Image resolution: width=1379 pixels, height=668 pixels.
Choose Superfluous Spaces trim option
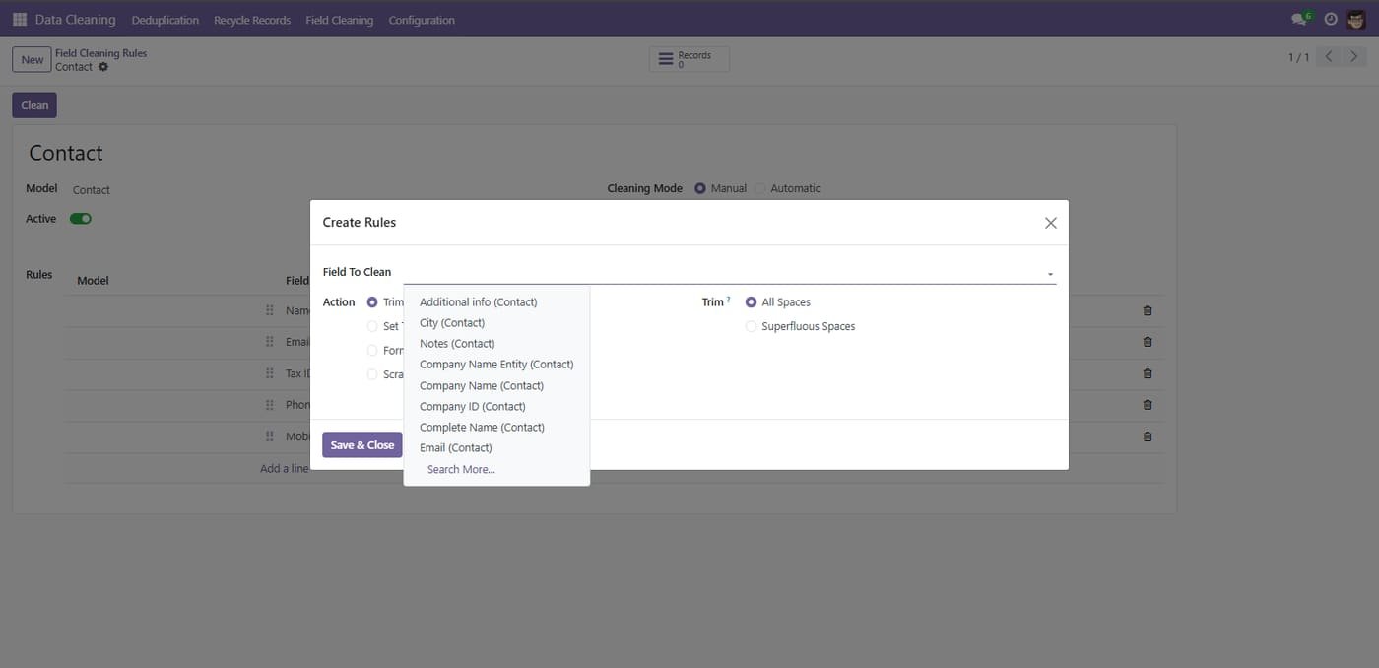click(752, 326)
